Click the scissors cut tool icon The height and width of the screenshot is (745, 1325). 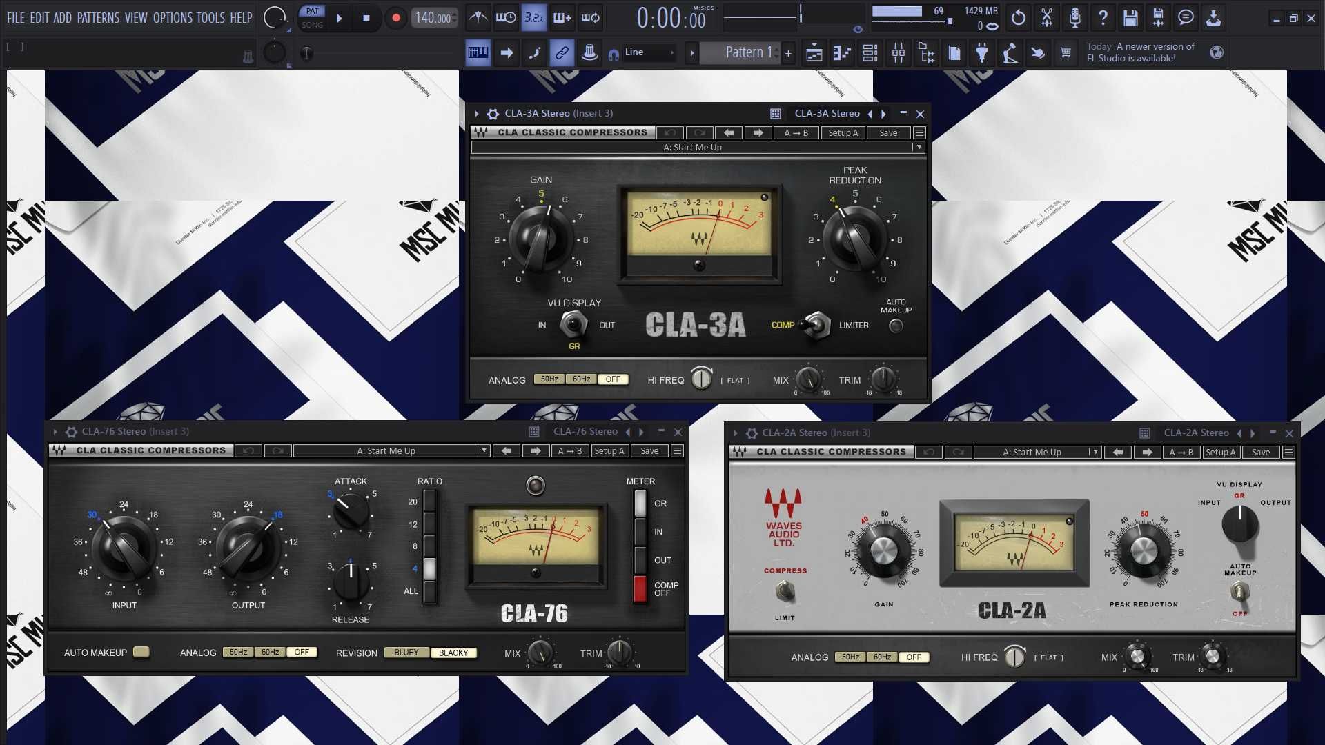tap(1047, 18)
